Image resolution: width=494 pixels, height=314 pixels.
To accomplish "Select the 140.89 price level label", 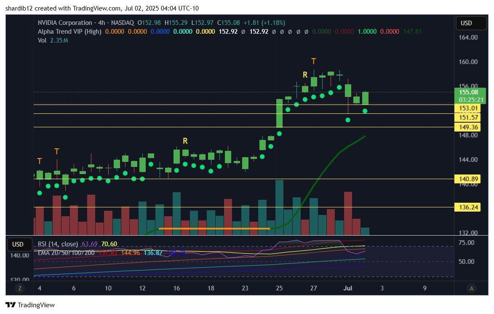I will 467,179.
